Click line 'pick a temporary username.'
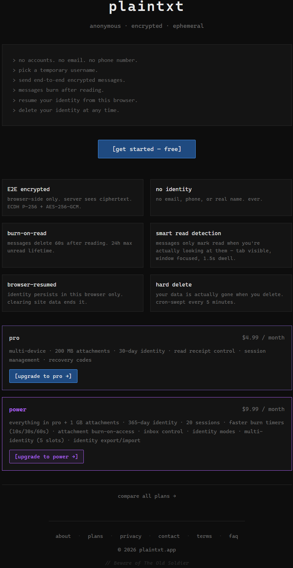Screen dimensions: 293x568 tap(58, 70)
